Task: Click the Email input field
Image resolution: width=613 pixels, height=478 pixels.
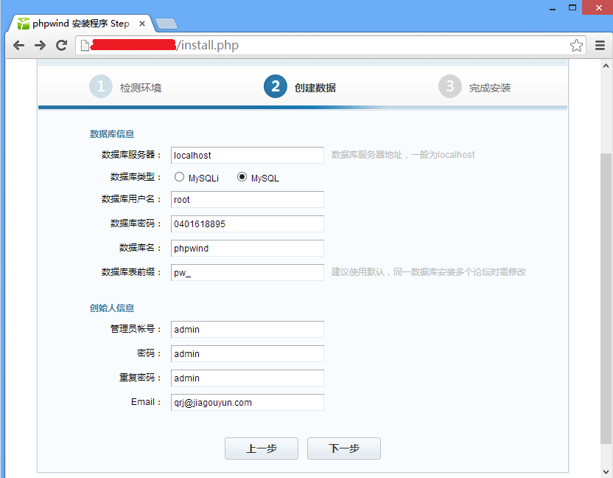Action: point(248,403)
